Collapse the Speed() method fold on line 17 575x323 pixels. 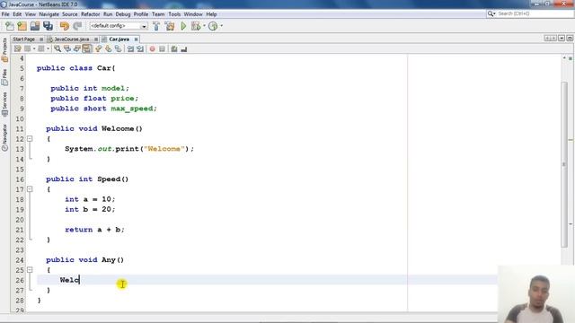point(30,189)
